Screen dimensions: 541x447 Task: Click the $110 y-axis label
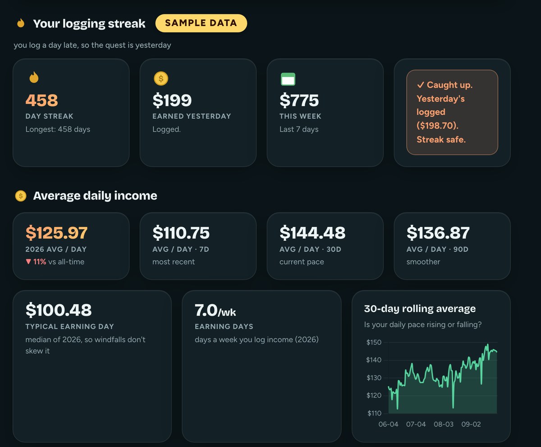click(374, 413)
